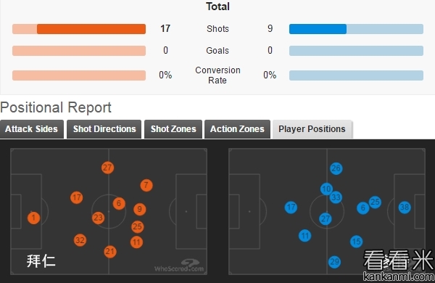Viewport: 435px width, 283px height.
Task: Click the Positional Report heading
Action: click(56, 107)
